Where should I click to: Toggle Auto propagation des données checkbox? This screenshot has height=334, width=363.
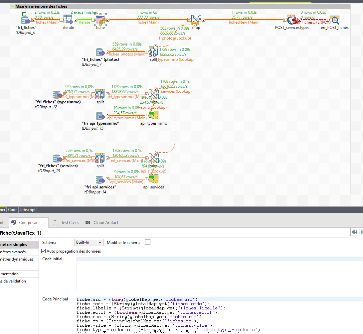44,251
